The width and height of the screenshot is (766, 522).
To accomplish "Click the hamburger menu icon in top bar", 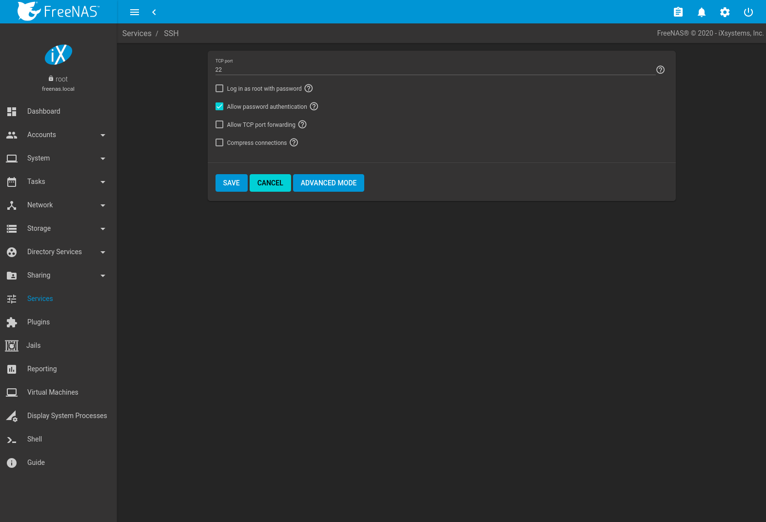I will [135, 12].
